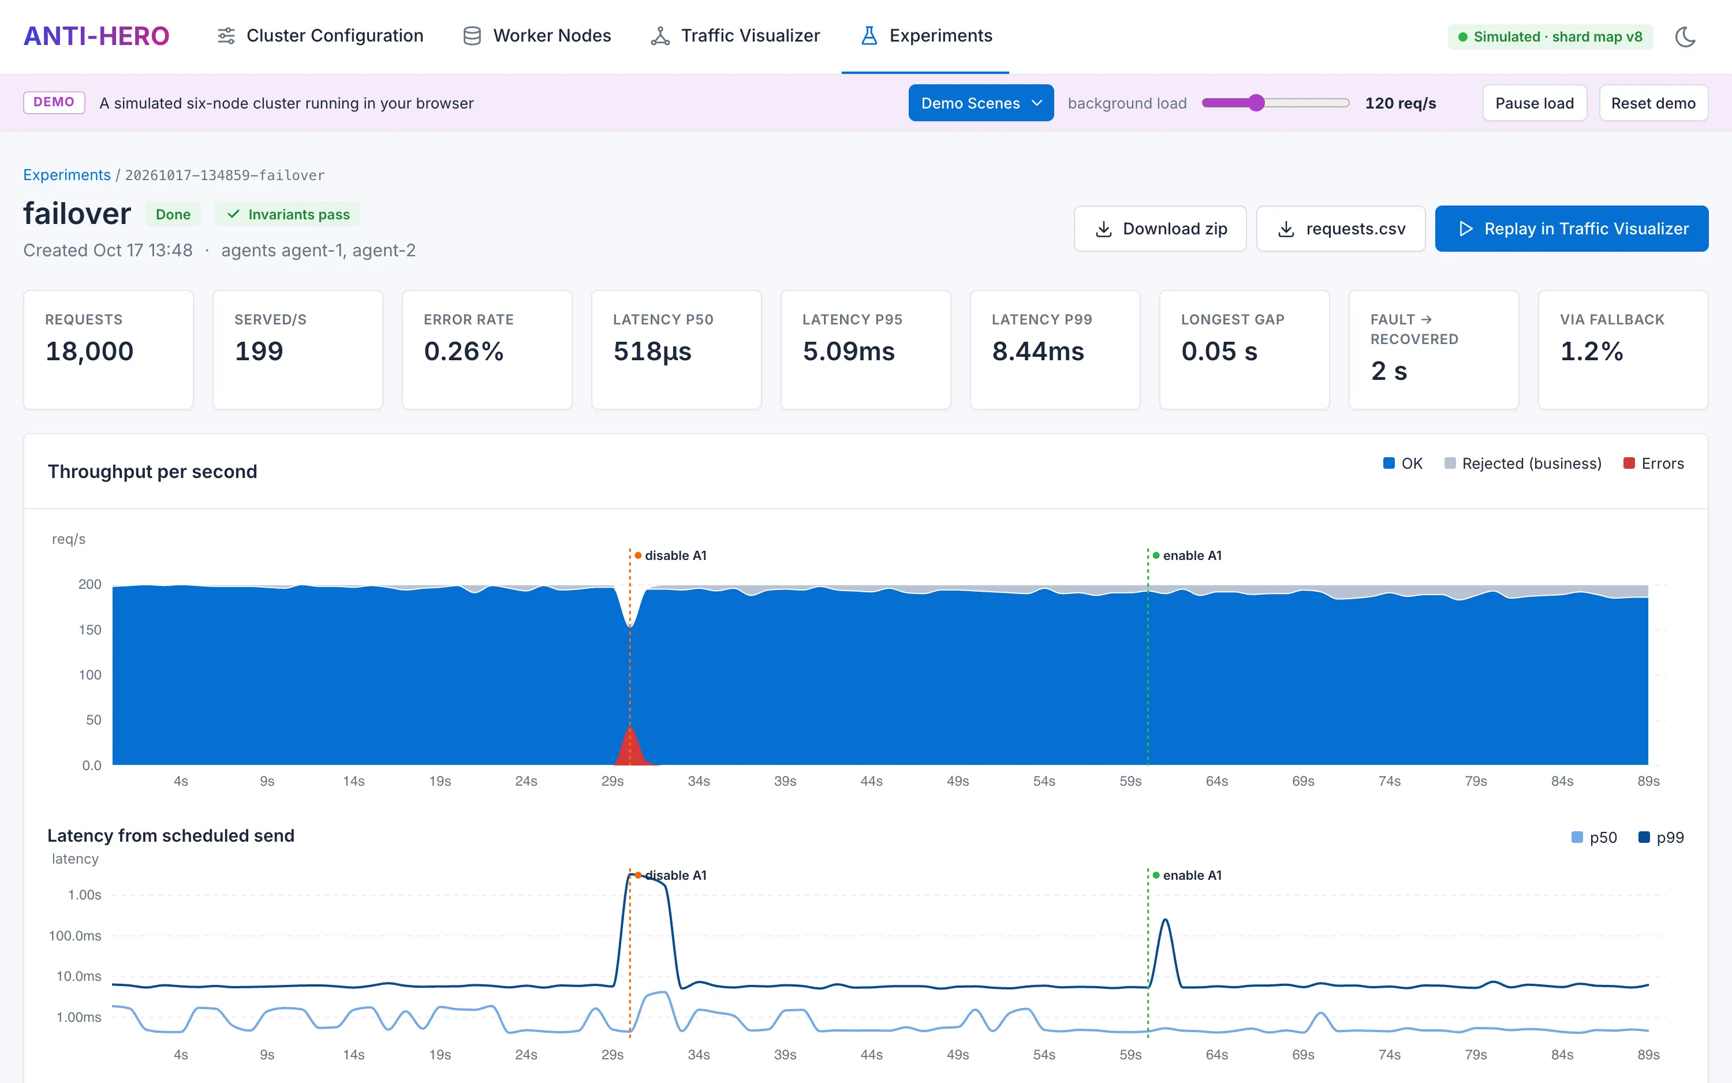Screen dimensions: 1732x1083
Task: Replay in Traffic Visualizer
Action: click(1572, 229)
